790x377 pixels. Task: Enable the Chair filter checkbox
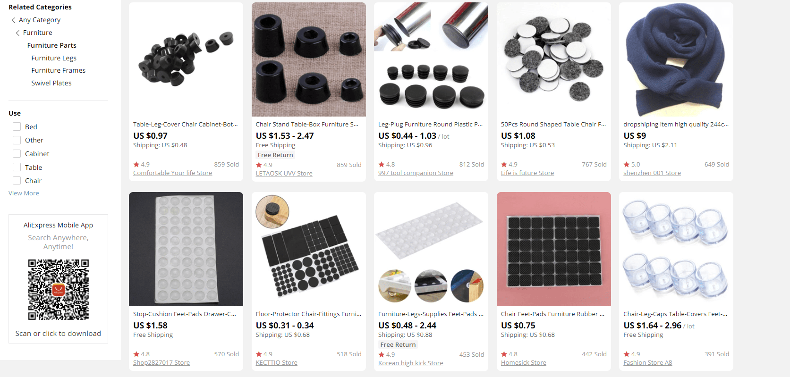coord(17,180)
